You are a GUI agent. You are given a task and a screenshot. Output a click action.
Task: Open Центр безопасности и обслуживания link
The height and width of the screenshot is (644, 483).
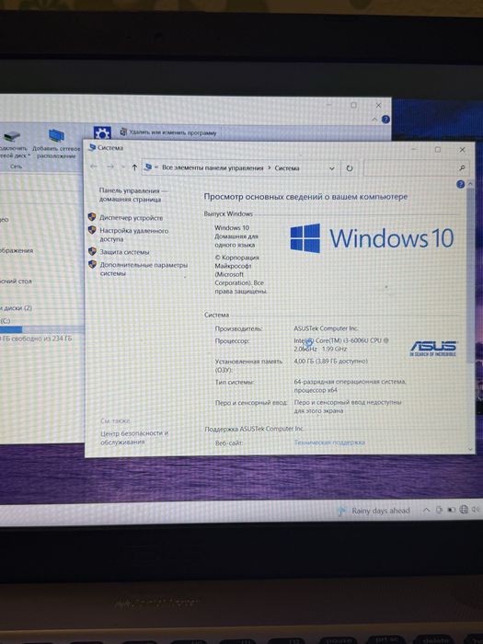point(134,437)
